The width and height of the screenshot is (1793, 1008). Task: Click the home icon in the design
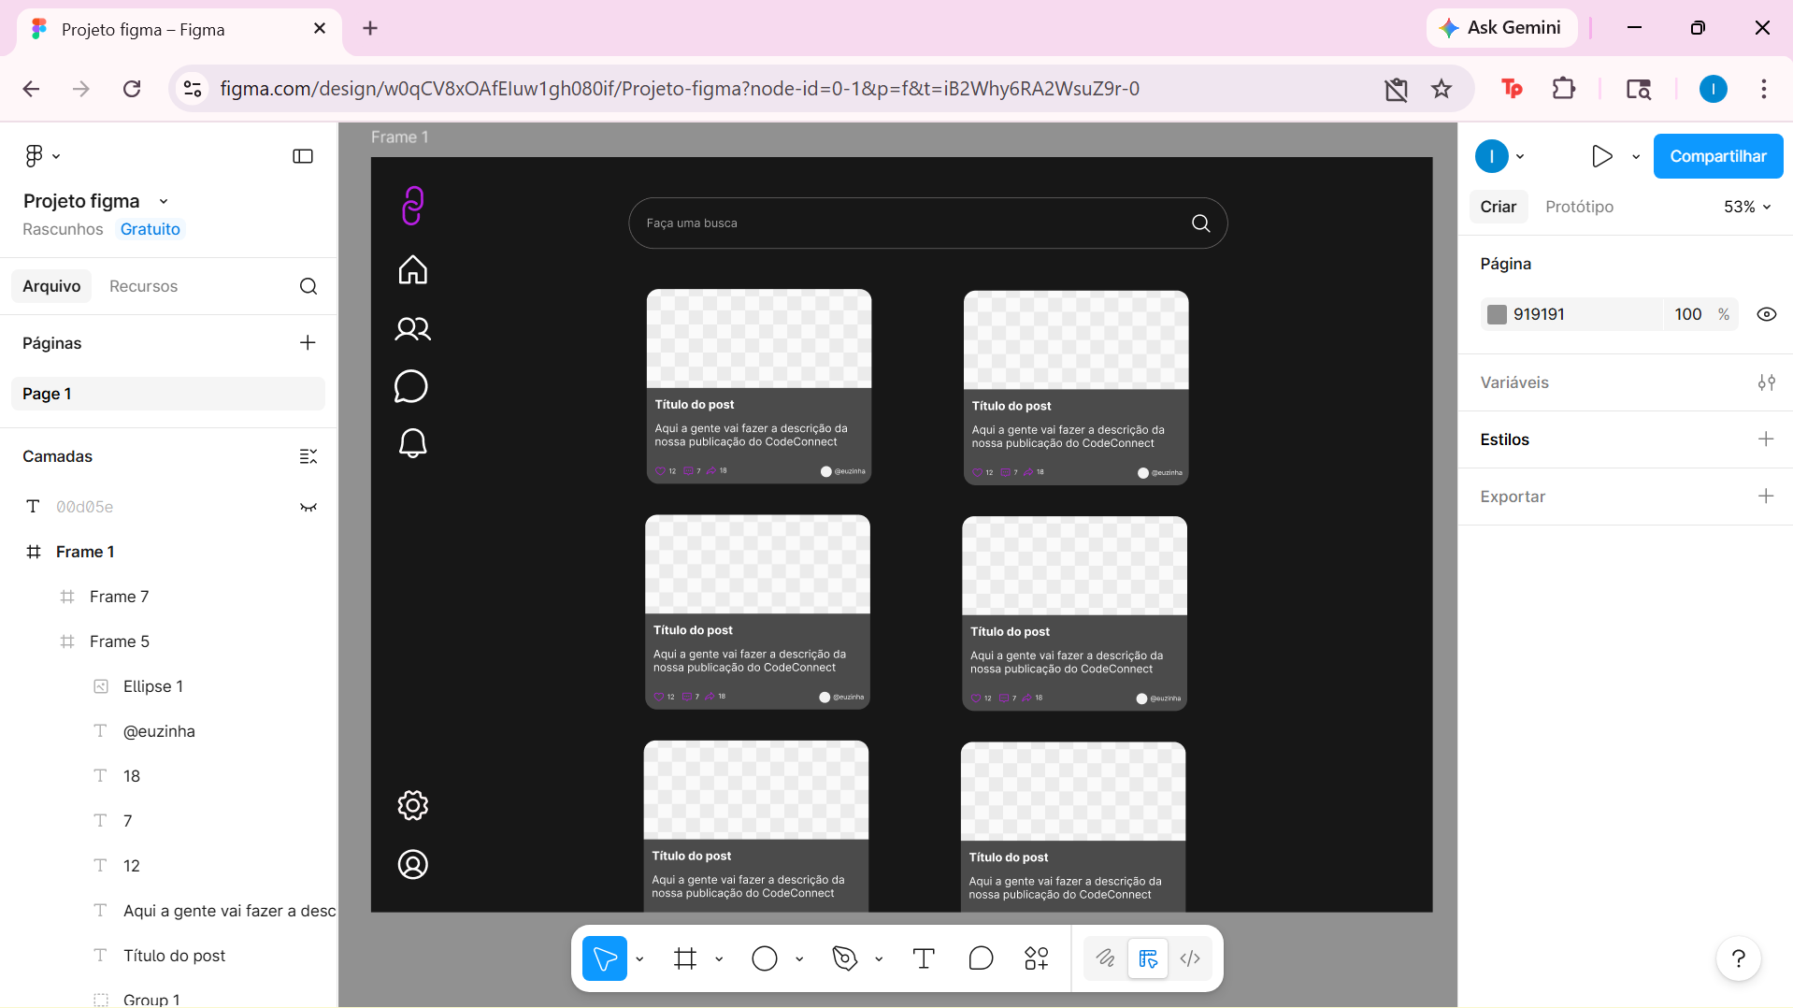[412, 270]
